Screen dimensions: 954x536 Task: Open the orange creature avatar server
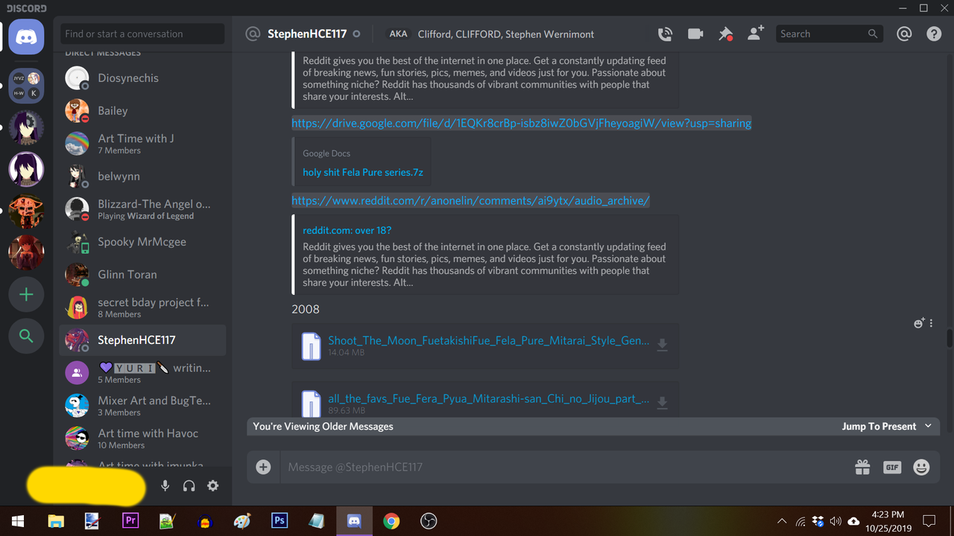click(26, 211)
